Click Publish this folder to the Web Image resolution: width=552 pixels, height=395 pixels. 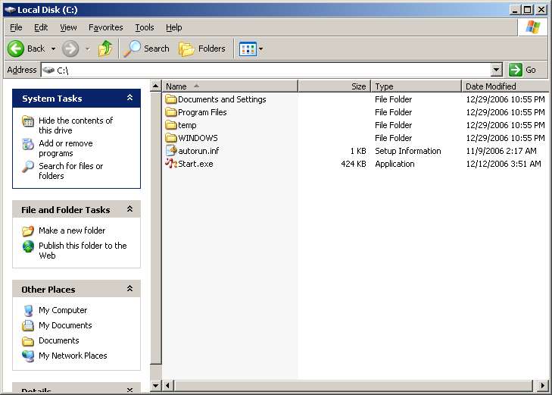click(x=83, y=250)
